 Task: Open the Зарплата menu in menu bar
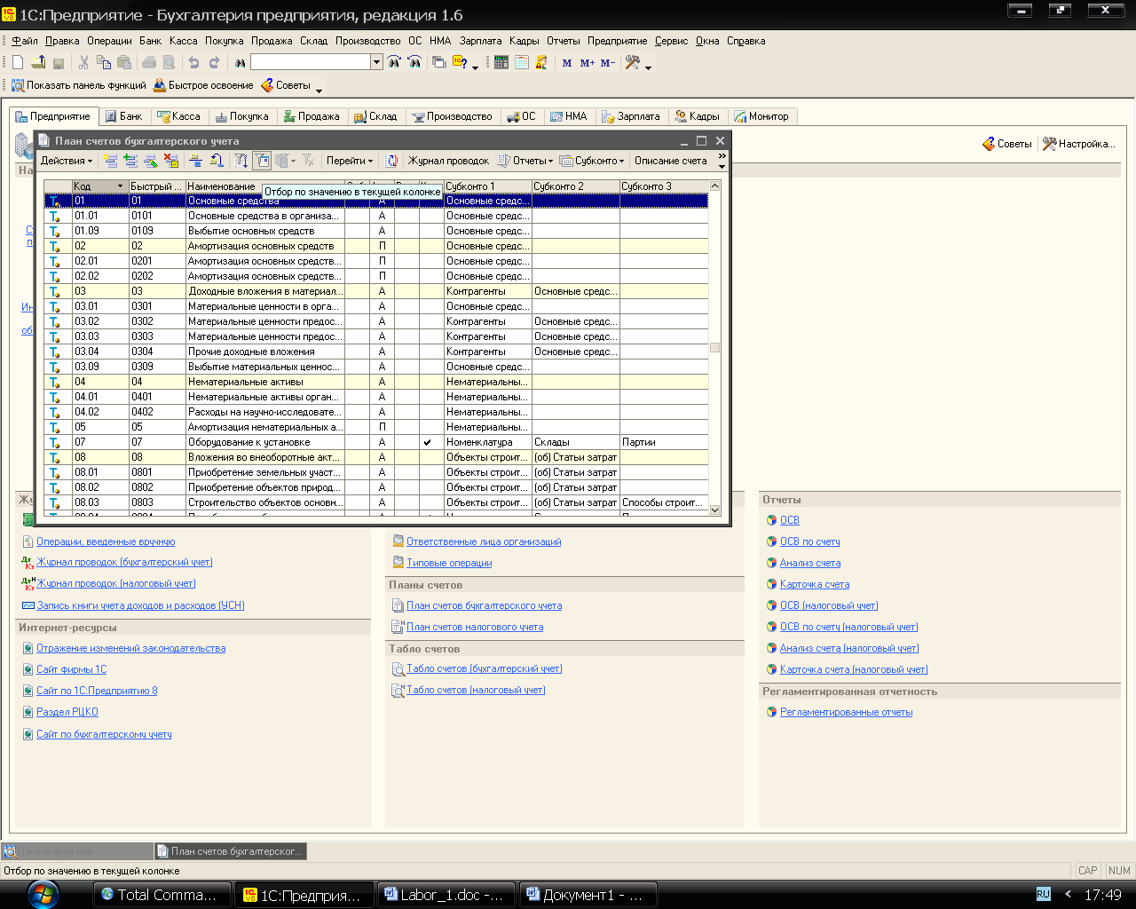pos(480,41)
